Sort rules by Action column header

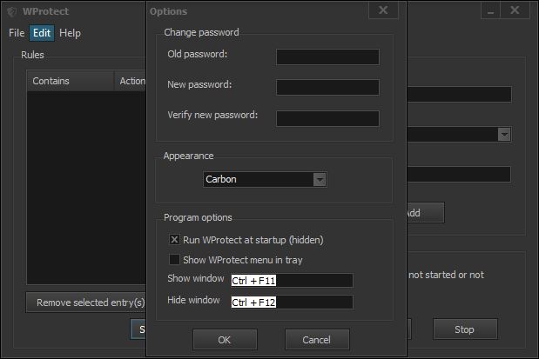[x=131, y=81]
